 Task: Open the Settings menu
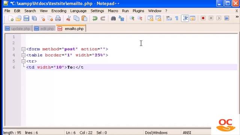[97, 11]
